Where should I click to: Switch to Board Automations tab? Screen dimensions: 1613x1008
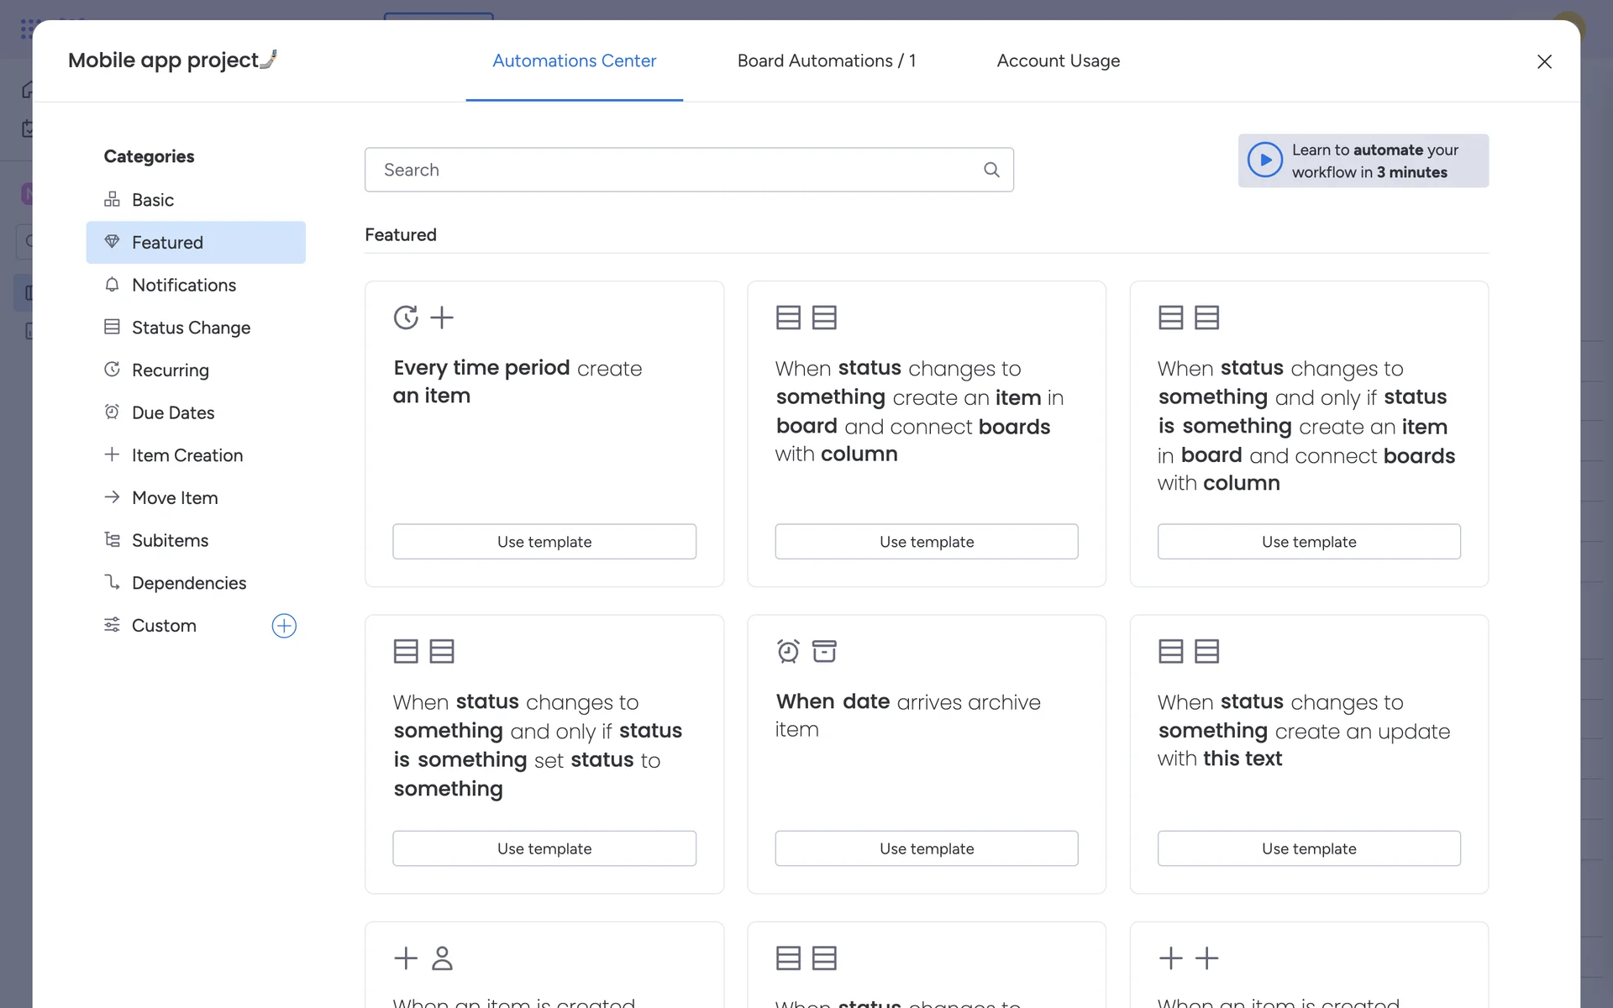coord(826,60)
